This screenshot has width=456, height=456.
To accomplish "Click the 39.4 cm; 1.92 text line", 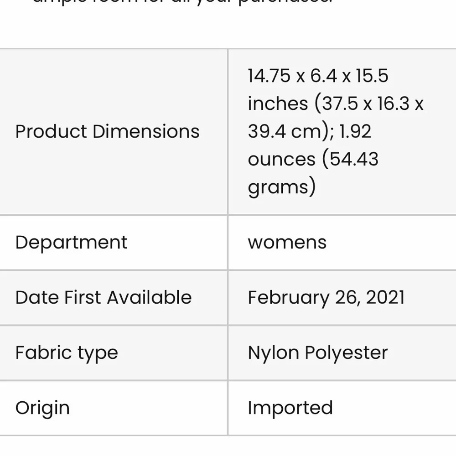I will 310,131.
